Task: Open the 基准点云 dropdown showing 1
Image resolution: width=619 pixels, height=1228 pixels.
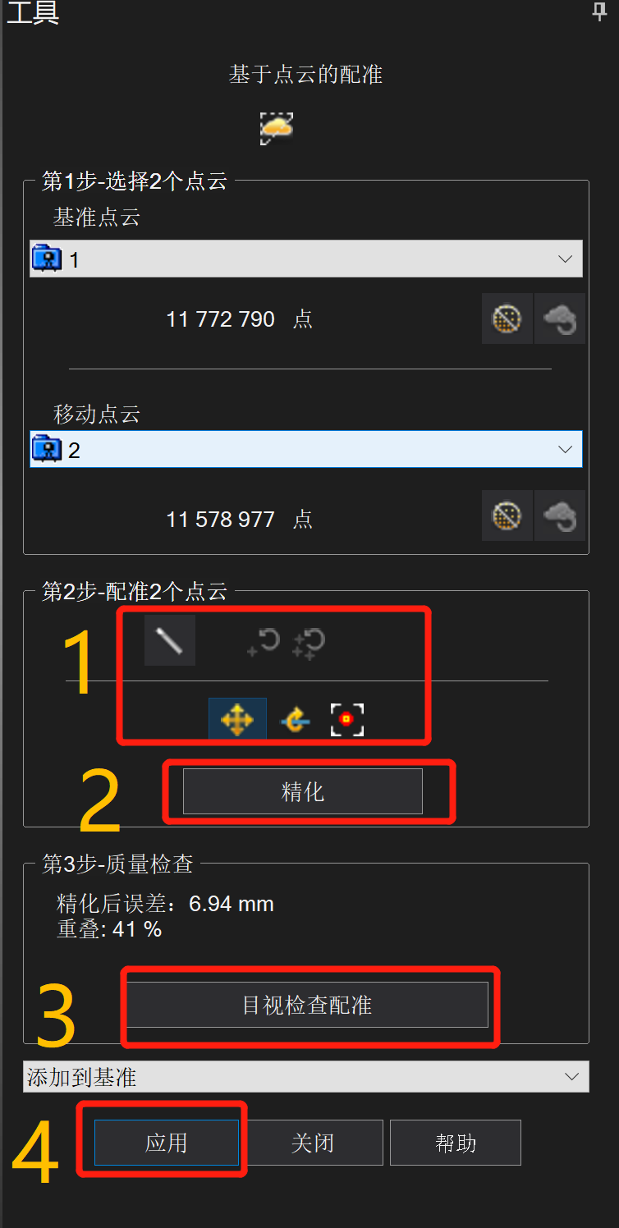Action: 306,259
